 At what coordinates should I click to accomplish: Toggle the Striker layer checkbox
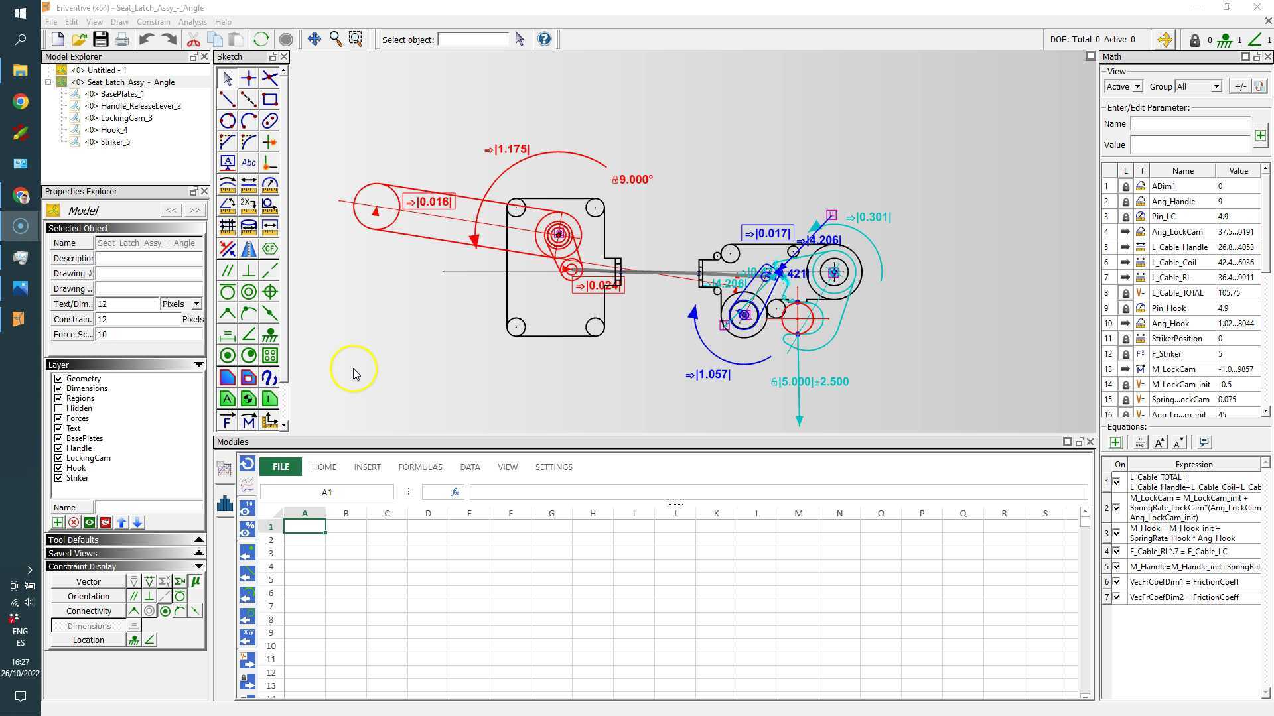coord(58,478)
